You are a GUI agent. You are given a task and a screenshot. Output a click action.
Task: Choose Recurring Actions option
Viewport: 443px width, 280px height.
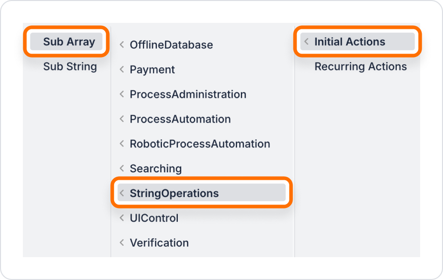(361, 67)
